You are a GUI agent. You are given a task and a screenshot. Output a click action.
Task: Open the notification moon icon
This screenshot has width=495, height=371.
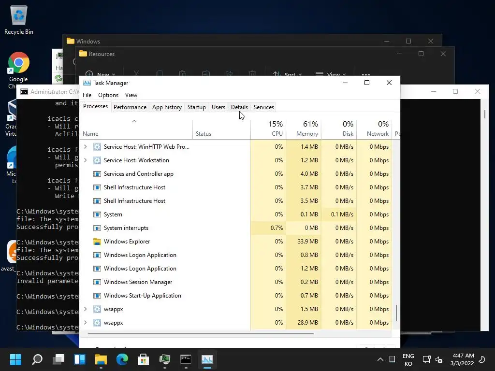482,359
